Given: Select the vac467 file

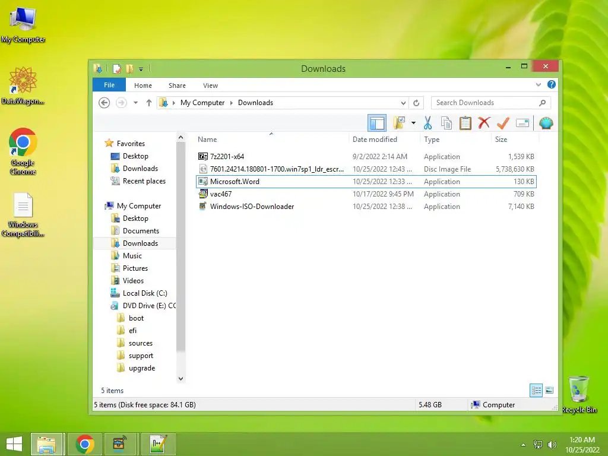Looking at the screenshot, I should [x=366, y=194].
